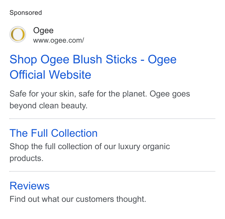Visit The Full Collection sitelink
Viewport: 225px width, 219px height.
tap(54, 133)
